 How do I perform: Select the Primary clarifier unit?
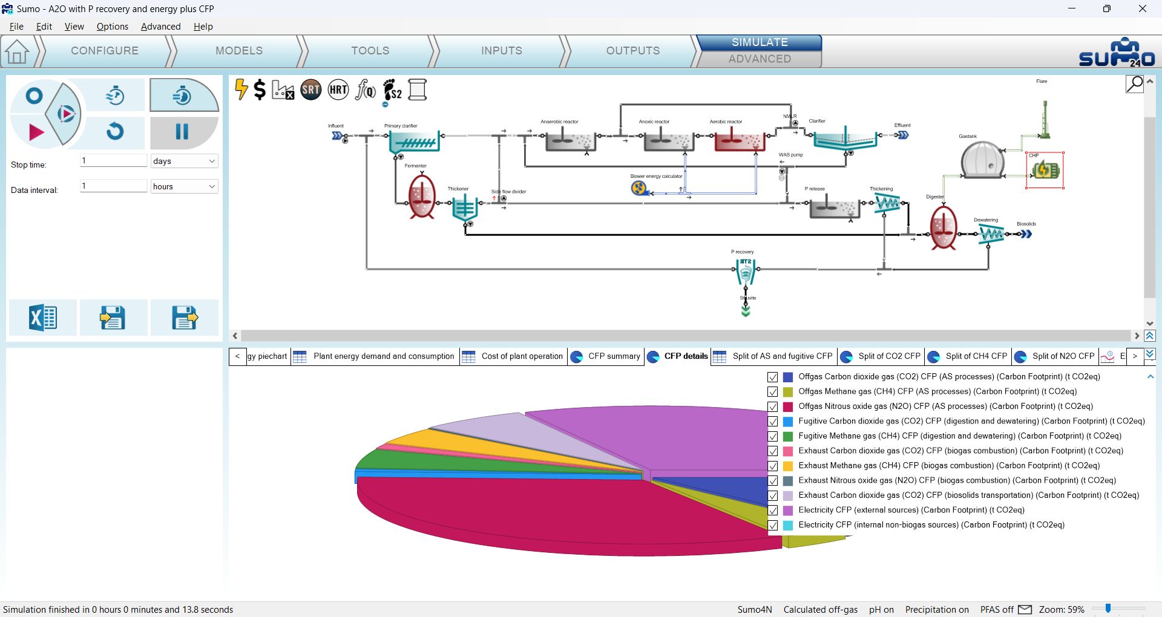point(413,142)
